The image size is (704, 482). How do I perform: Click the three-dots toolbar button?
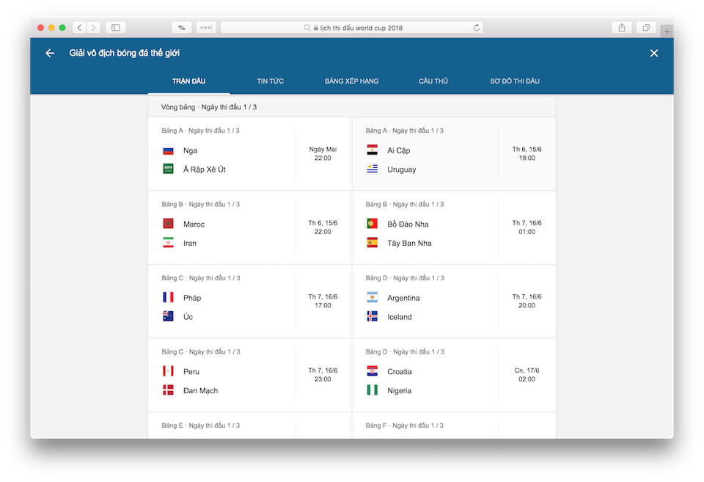pyautogui.click(x=206, y=27)
